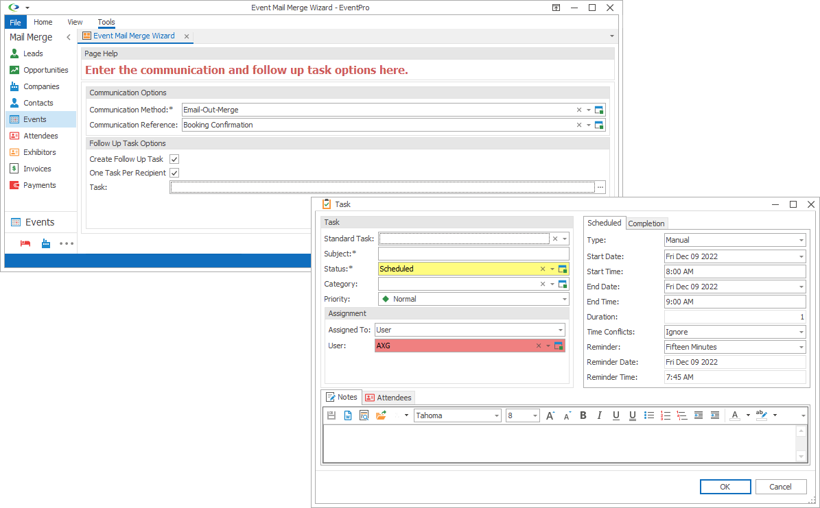820x508 pixels.
Task: Clear the Communication Reference value
Action: tap(579, 125)
